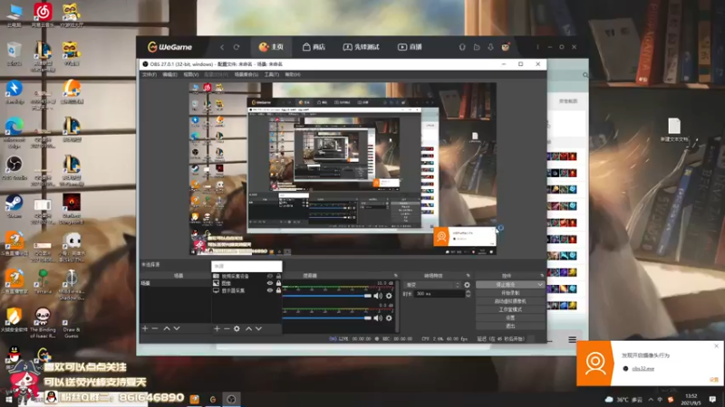This screenshot has width=725, height=407.
Task: Mute the second audio mixer channel
Action: coord(378,318)
